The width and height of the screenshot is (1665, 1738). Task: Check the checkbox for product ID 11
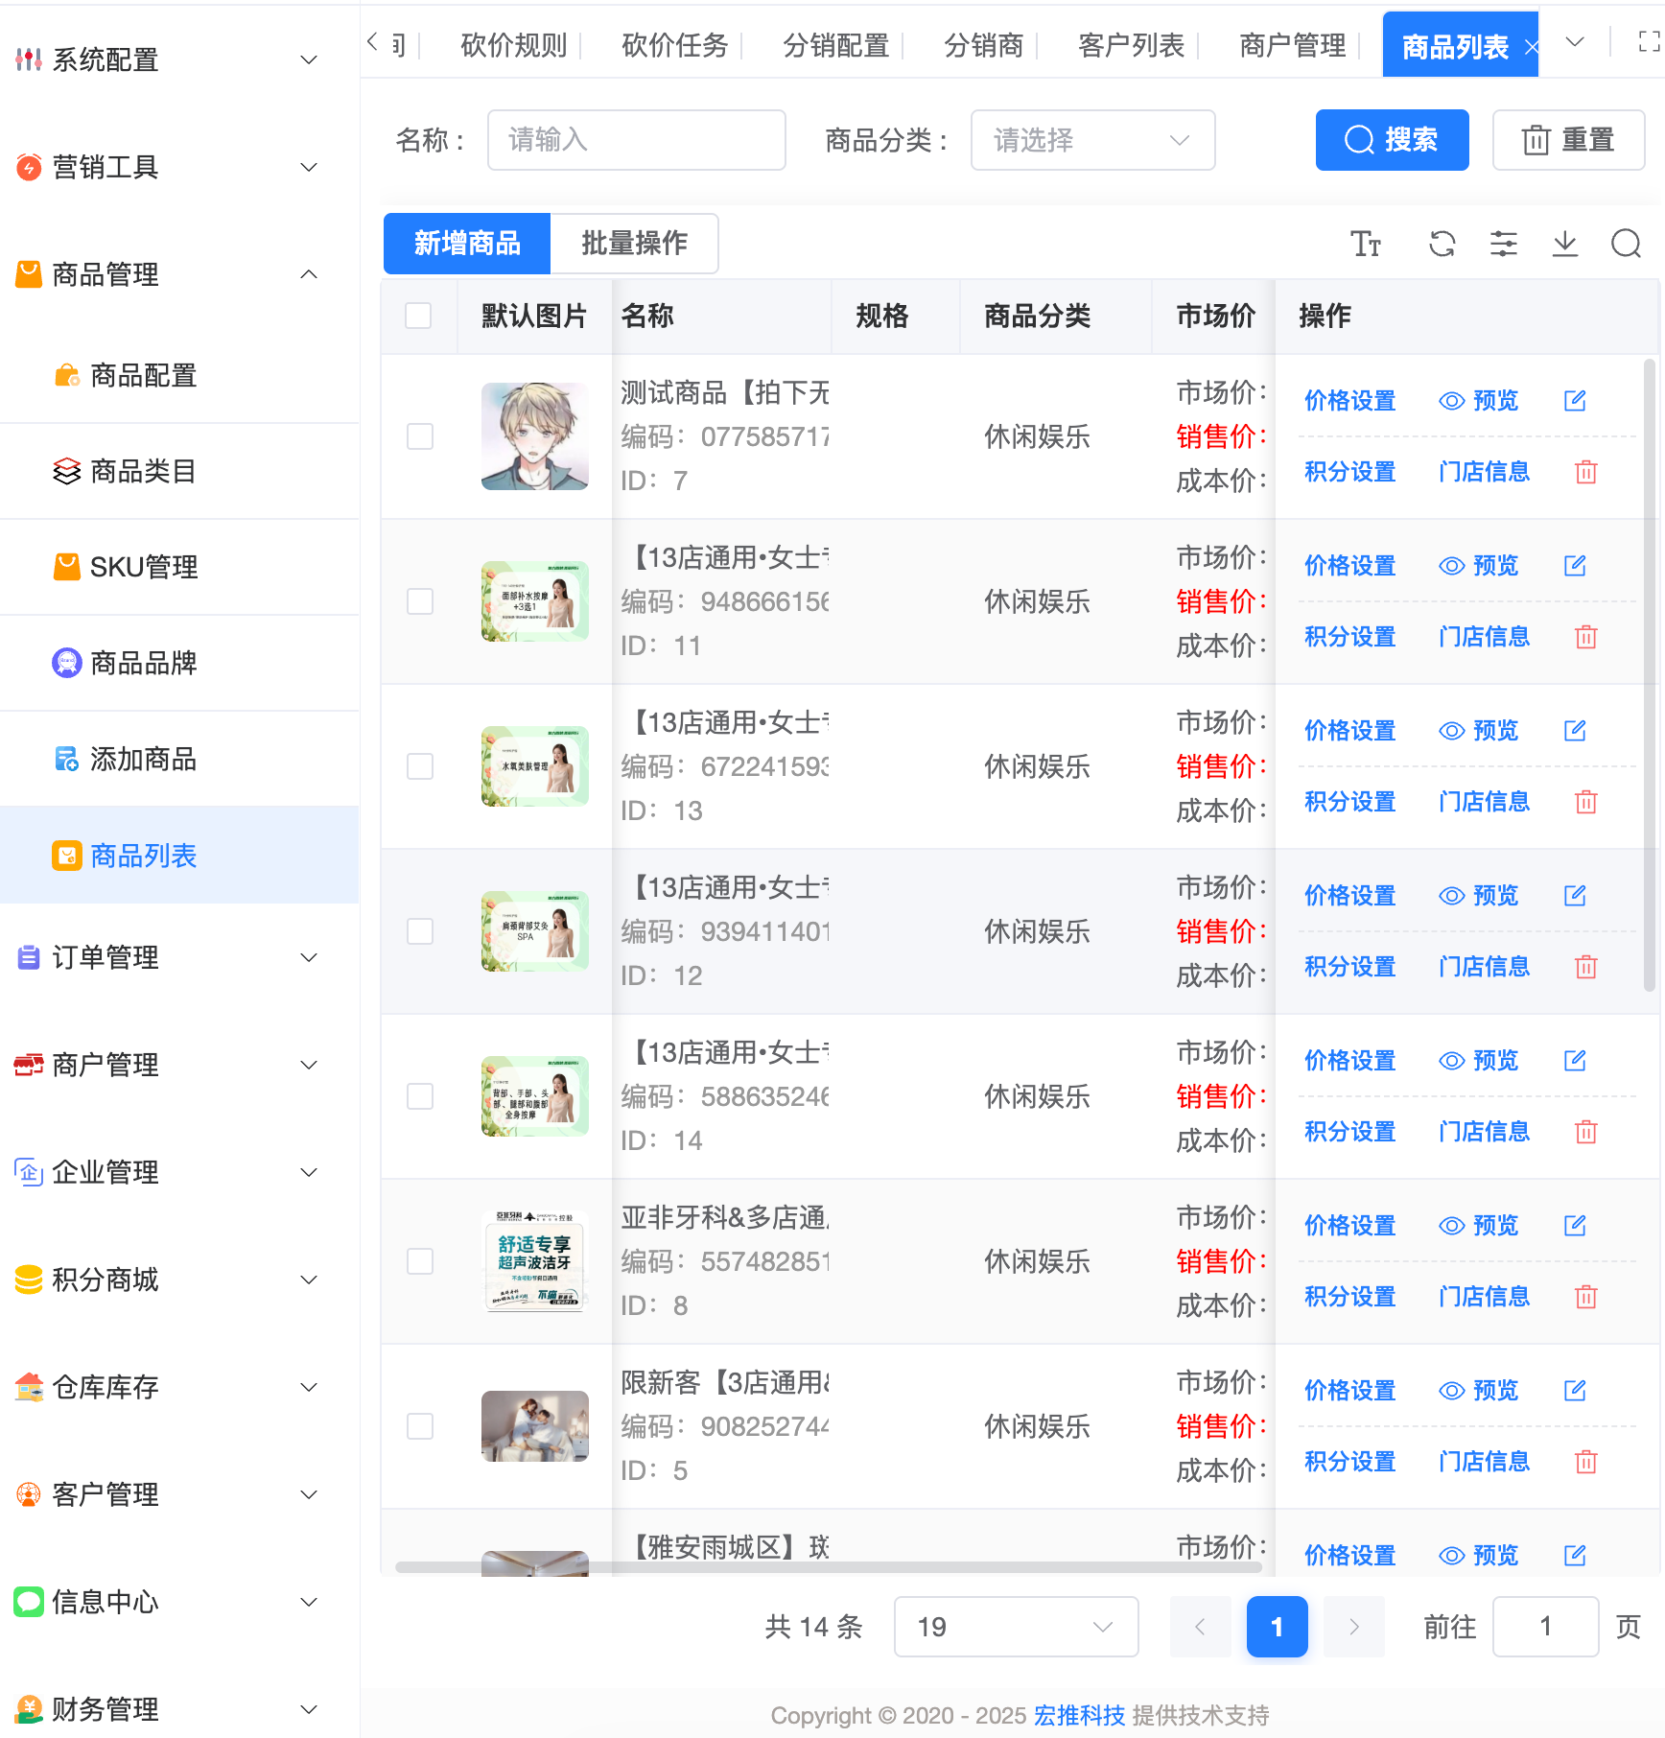point(418,601)
